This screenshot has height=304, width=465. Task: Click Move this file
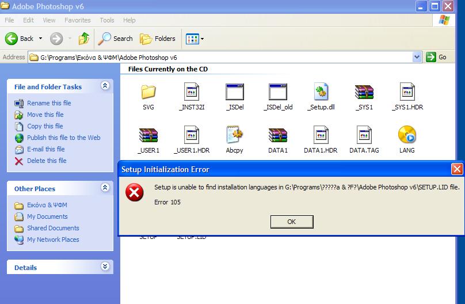pos(45,115)
